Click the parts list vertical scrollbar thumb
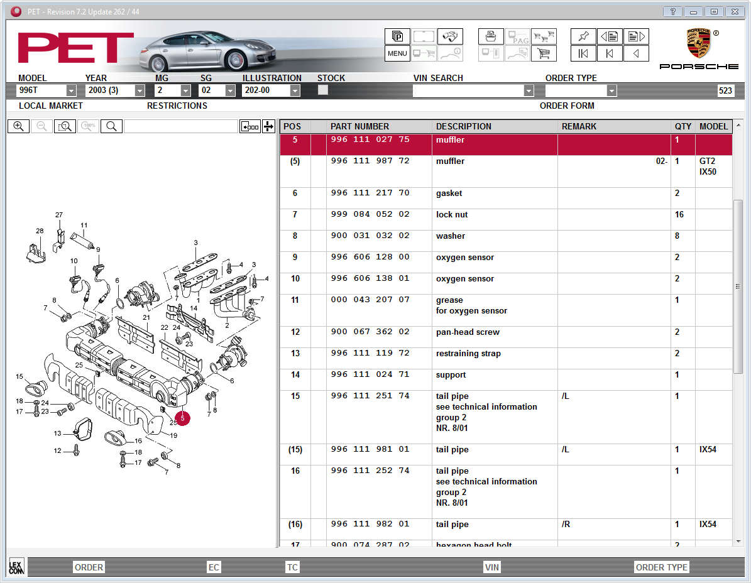Image resolution: width=751 pixels, height=583 pixels. [x=738, y=286]
